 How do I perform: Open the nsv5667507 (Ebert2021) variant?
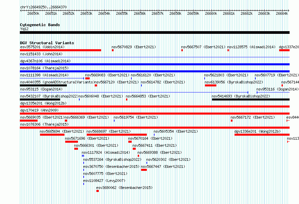coord(203,47)
